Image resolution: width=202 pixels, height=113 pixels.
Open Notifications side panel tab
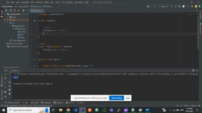tap(200, 29)
